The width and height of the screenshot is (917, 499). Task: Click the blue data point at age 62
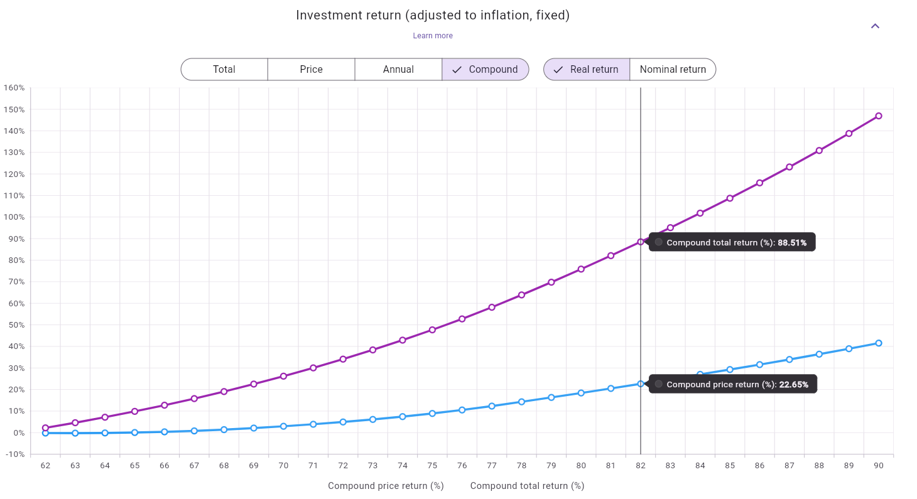(45, 432)
